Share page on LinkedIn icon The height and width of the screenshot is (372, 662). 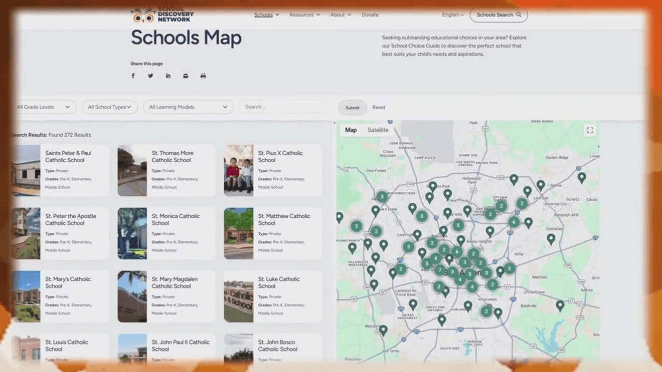(168, 76)
